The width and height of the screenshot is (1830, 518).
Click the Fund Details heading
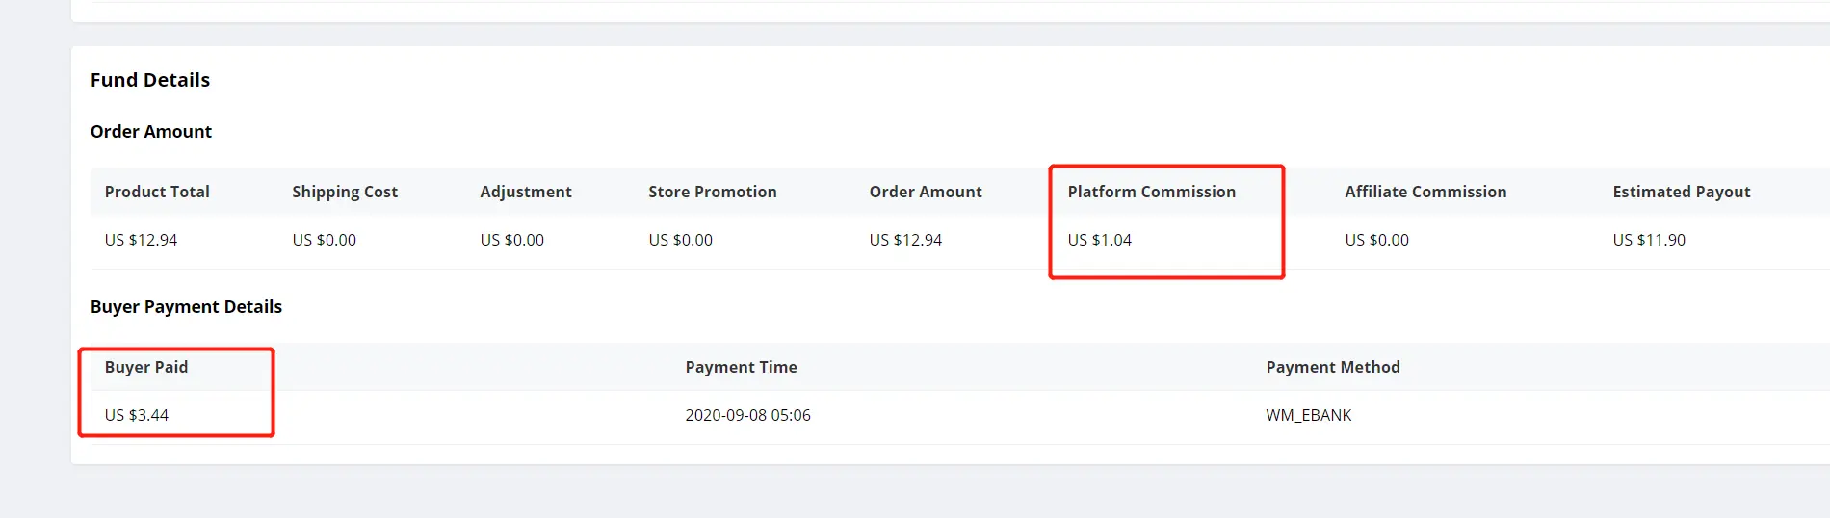click(150, 80)
